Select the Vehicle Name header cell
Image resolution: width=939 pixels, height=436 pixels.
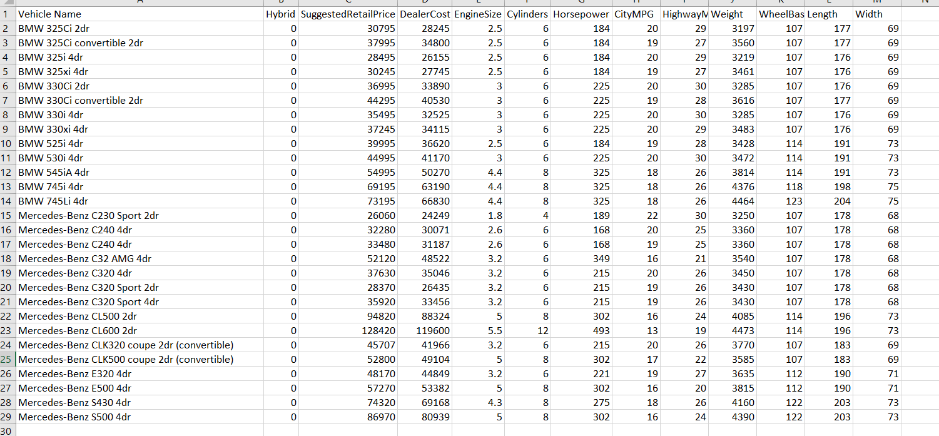[x=140, y=14]
